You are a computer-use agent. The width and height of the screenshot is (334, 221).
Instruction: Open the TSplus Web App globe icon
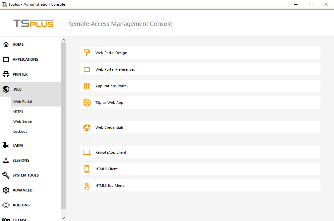coord(86,103)
